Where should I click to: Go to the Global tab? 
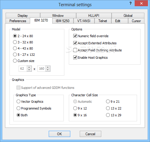coord(128,16)
